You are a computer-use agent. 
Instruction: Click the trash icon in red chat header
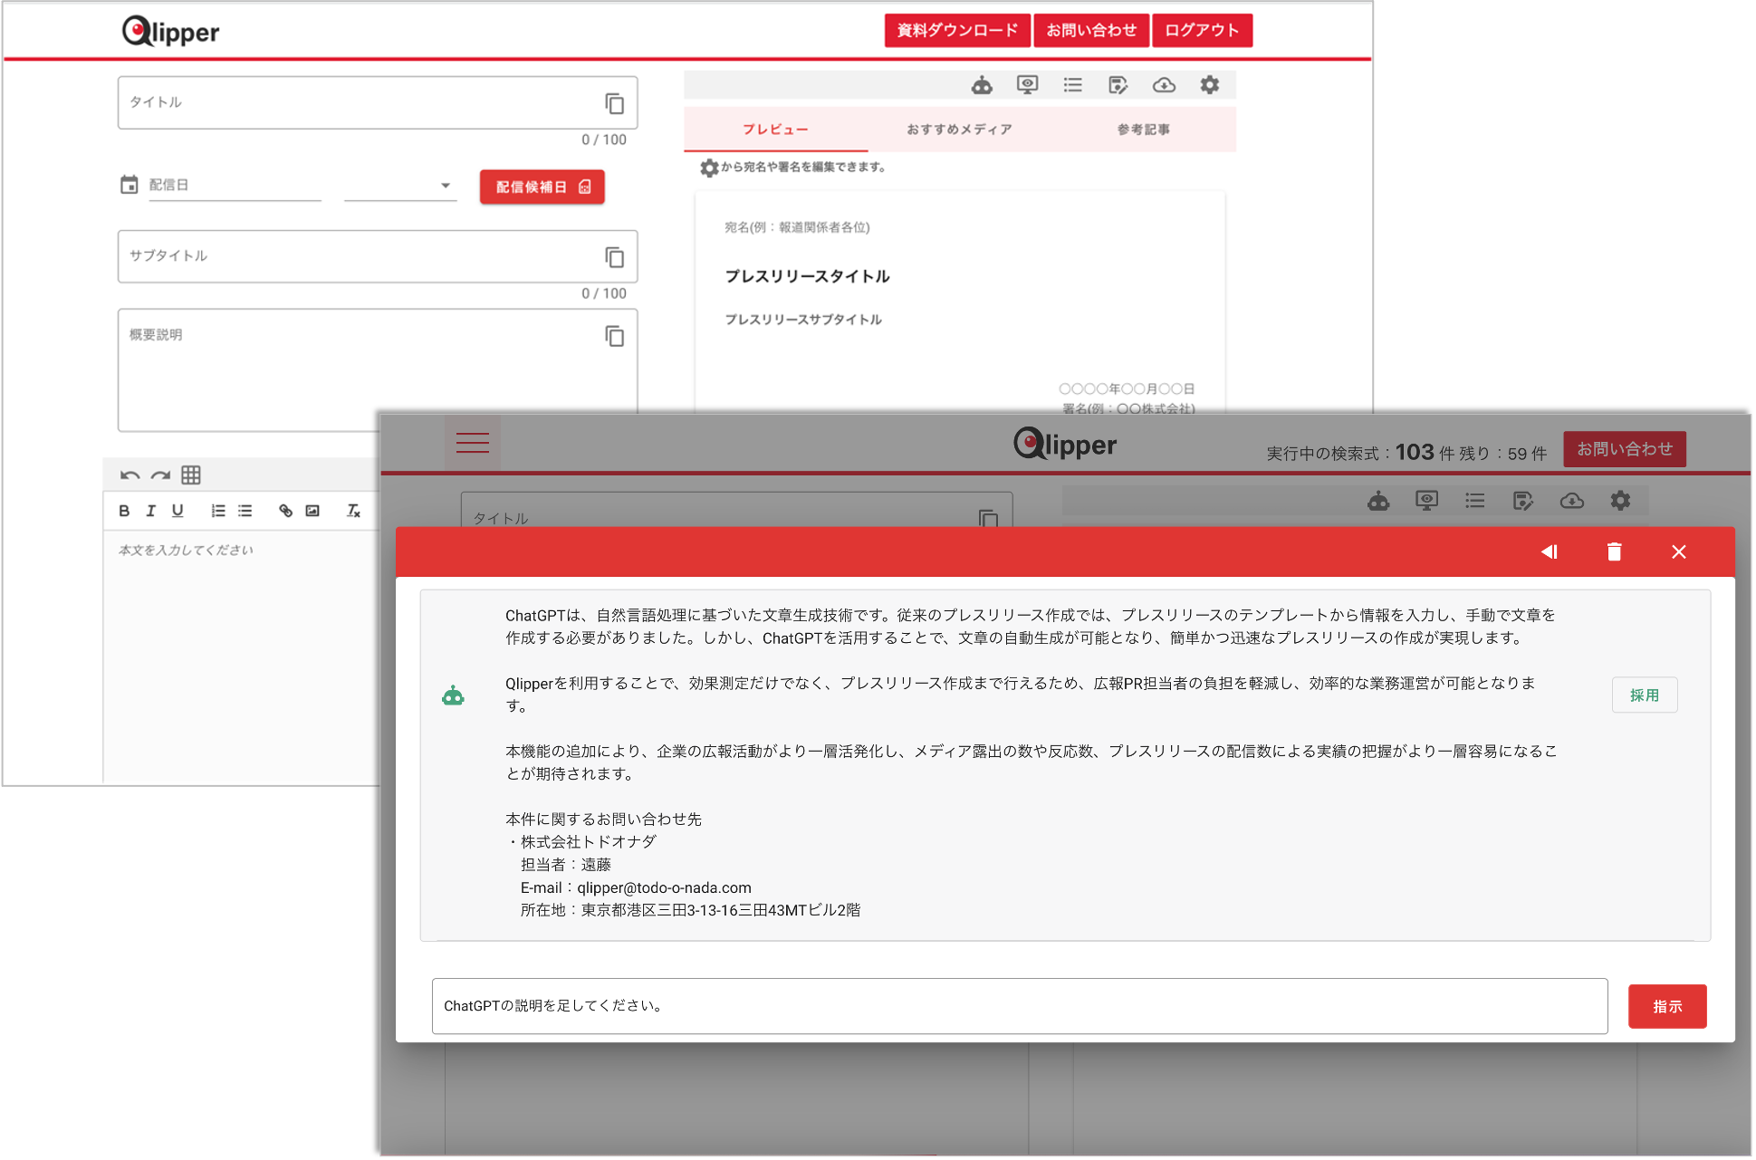coord(1614,551)
